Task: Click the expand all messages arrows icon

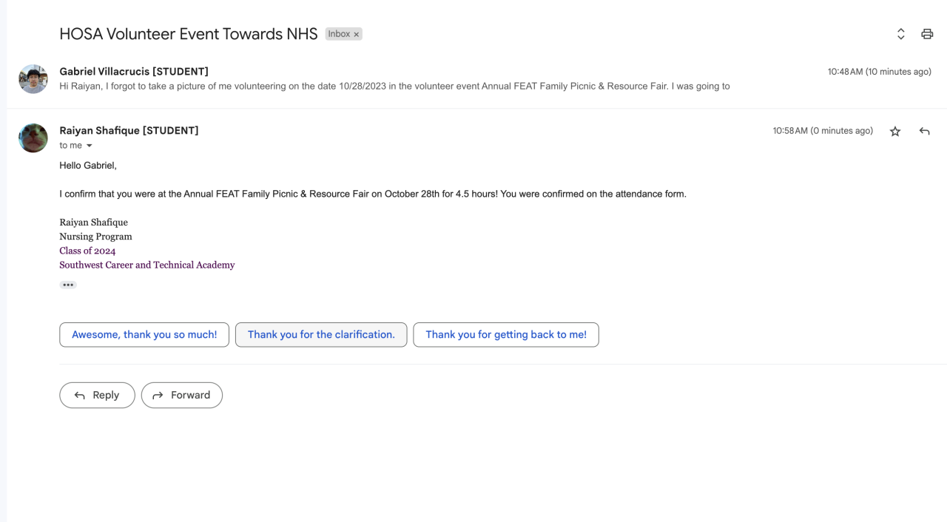Action: coord(900,34)
